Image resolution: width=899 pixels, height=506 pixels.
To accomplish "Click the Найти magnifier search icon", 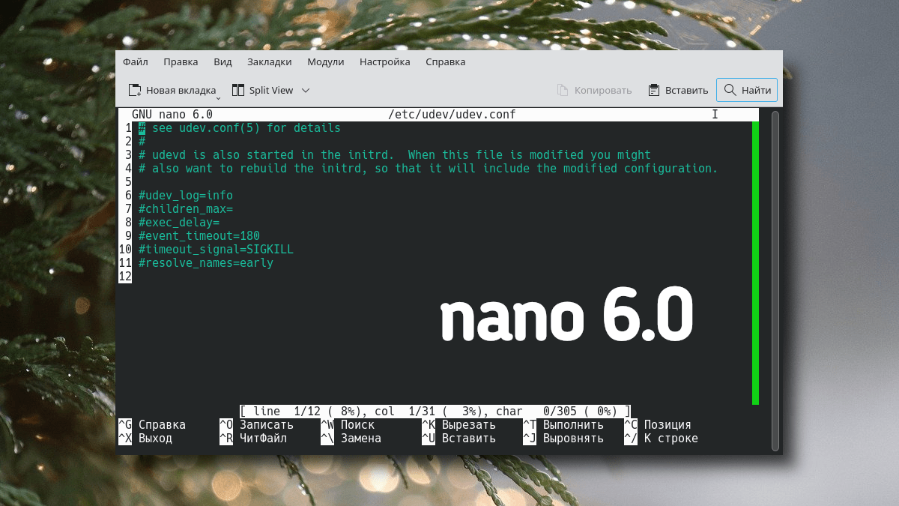I will tap(730, 90).
